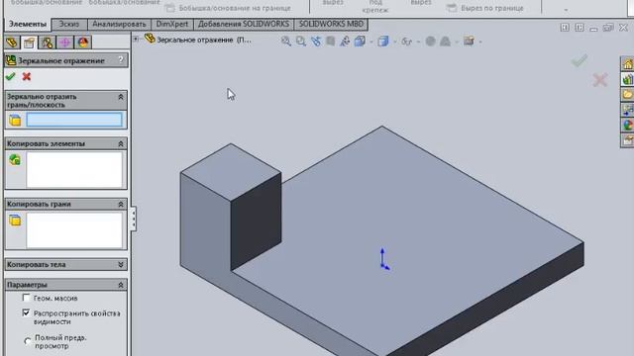The height and width of the screenshot is (356, 634).
Task: Click Вырез по границе button
Action: click(x=485, y=8)
